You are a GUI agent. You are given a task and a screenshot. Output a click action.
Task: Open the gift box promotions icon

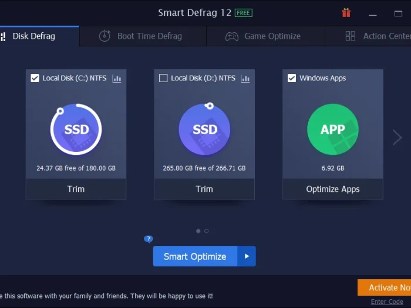coord(346,12)
